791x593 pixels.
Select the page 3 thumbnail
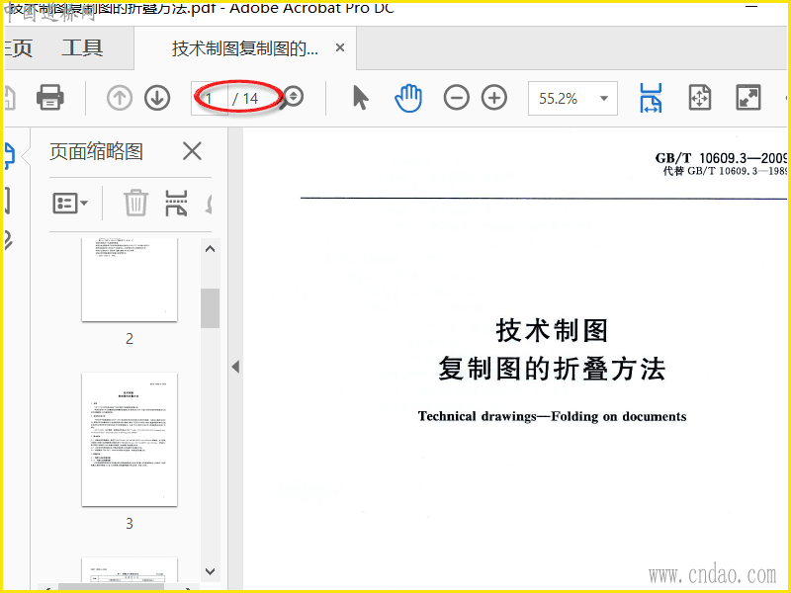[130, 439]
